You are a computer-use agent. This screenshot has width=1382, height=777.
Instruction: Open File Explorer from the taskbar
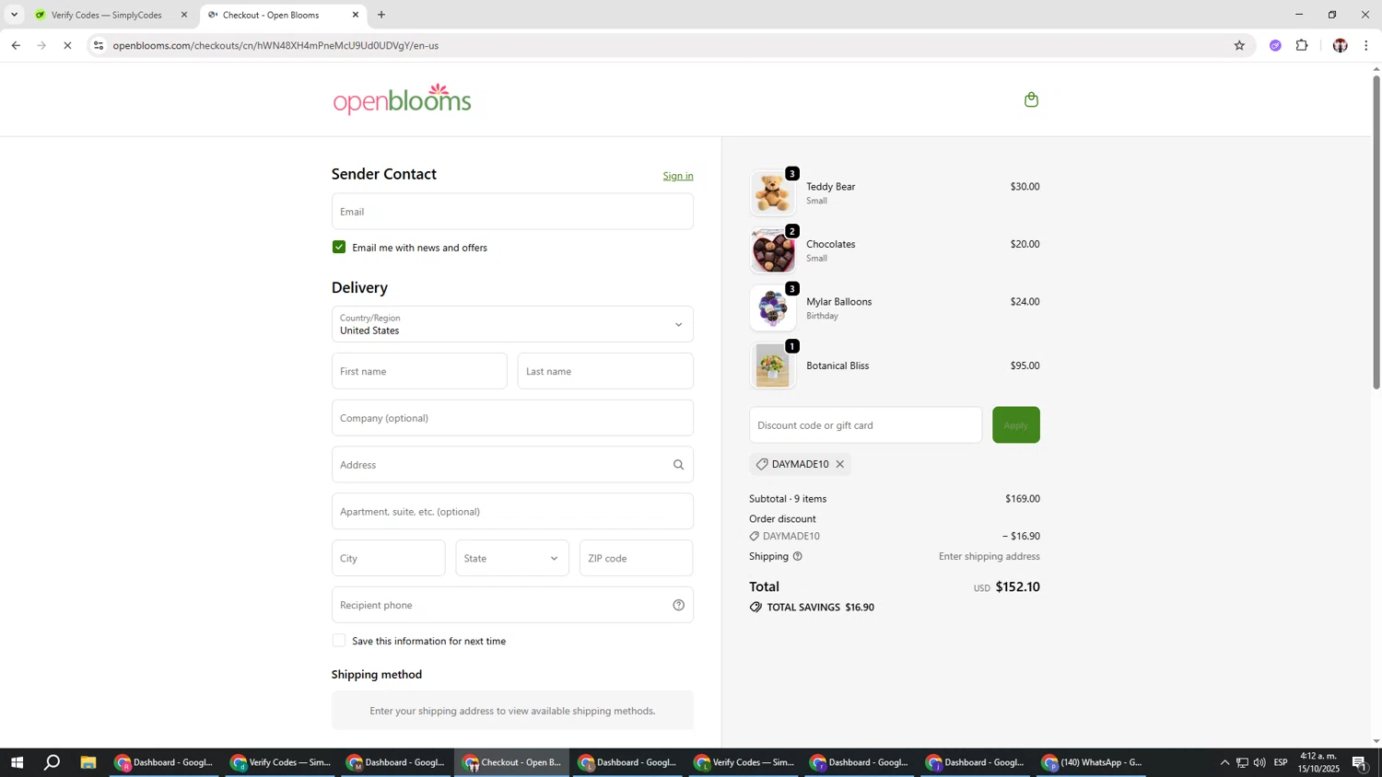[x=88, y=762]
